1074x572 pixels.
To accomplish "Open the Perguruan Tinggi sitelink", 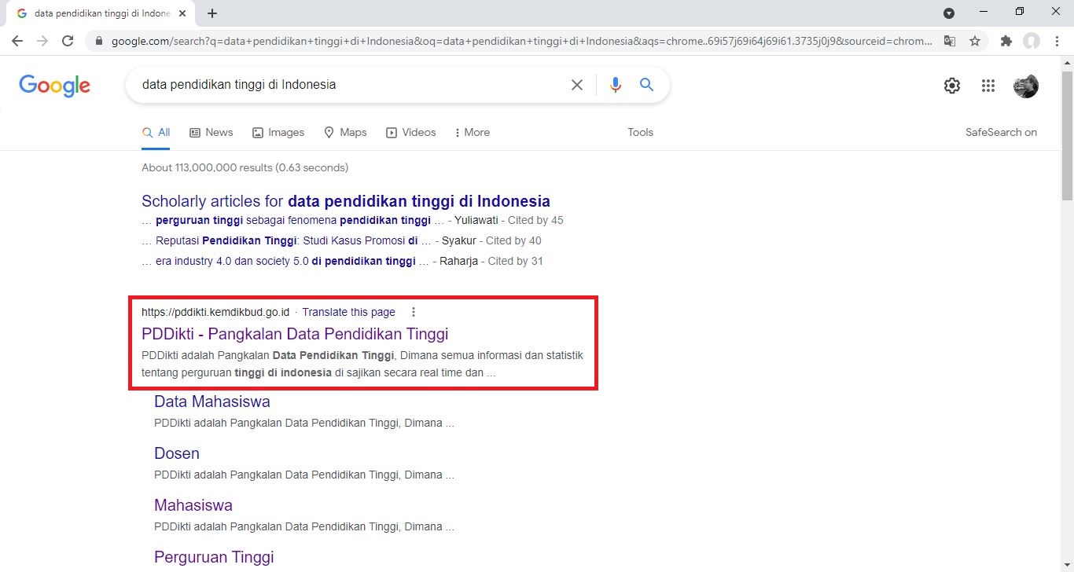I will pyautogui.click(x=214, y=557).
